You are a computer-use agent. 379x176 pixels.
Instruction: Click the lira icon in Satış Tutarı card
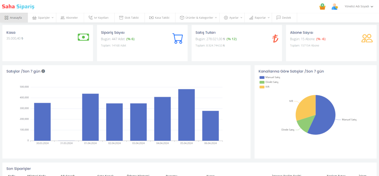click(275, 39)
